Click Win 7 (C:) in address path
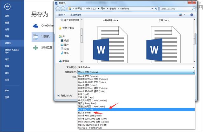 point(91,9)
